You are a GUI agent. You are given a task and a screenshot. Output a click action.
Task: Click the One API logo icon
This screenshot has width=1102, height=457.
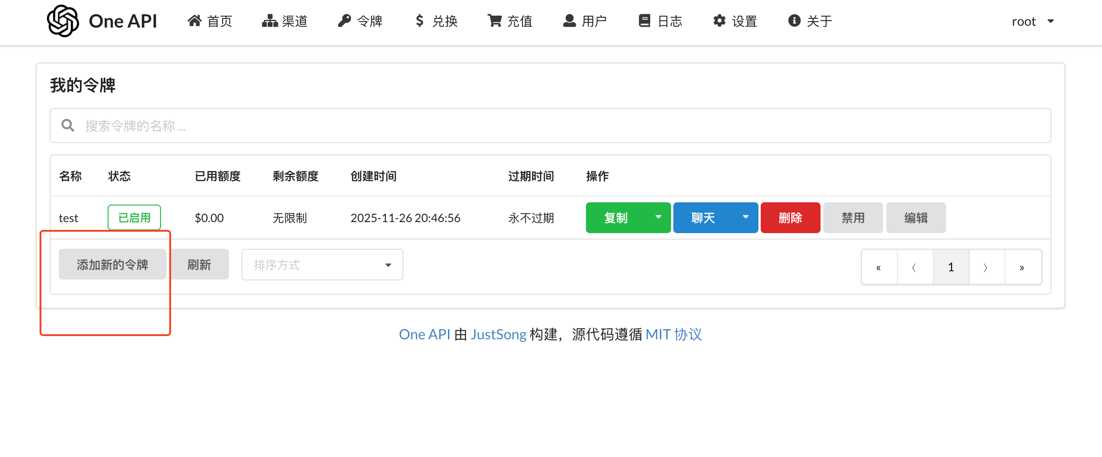(63, 21)
